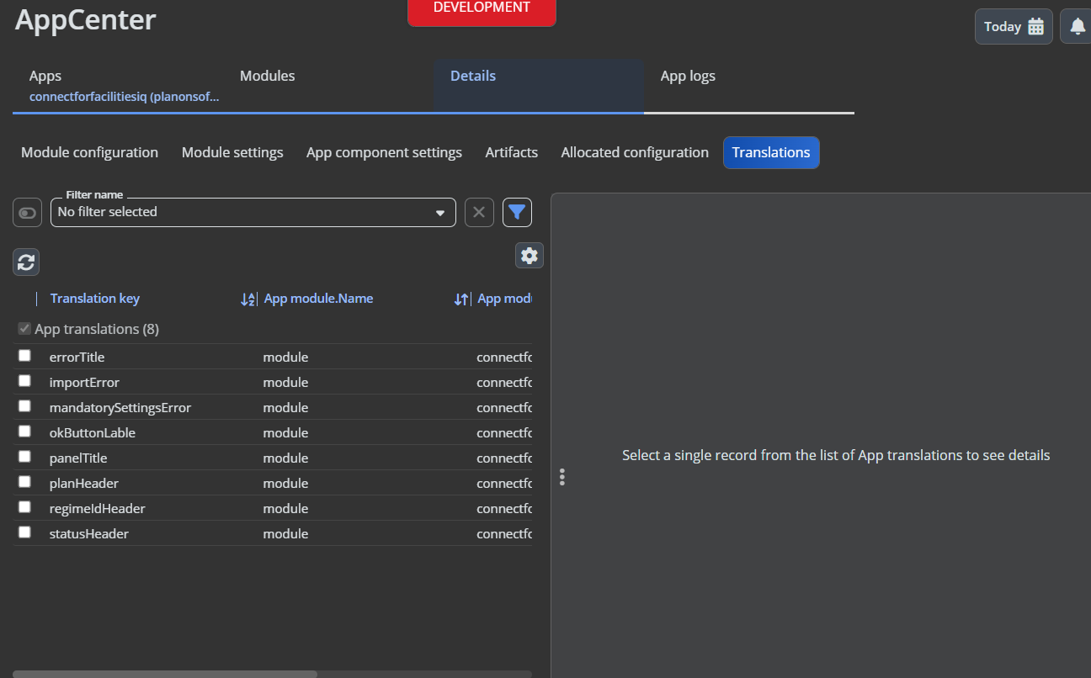Click the connectforfacilitiesiq app name link
This screenshot has width=1091, height=678.
point(125,97)
